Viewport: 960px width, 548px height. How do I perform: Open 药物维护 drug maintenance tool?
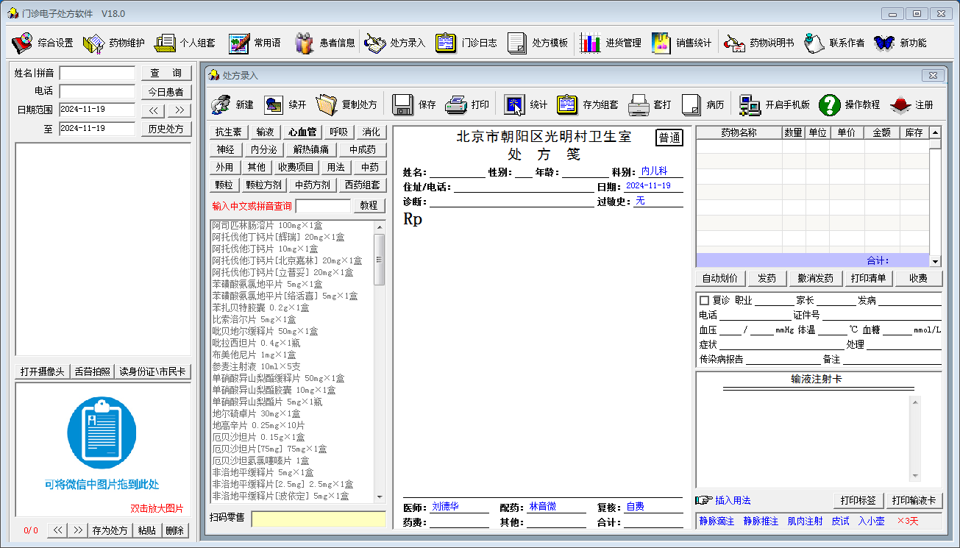(94, 43)
